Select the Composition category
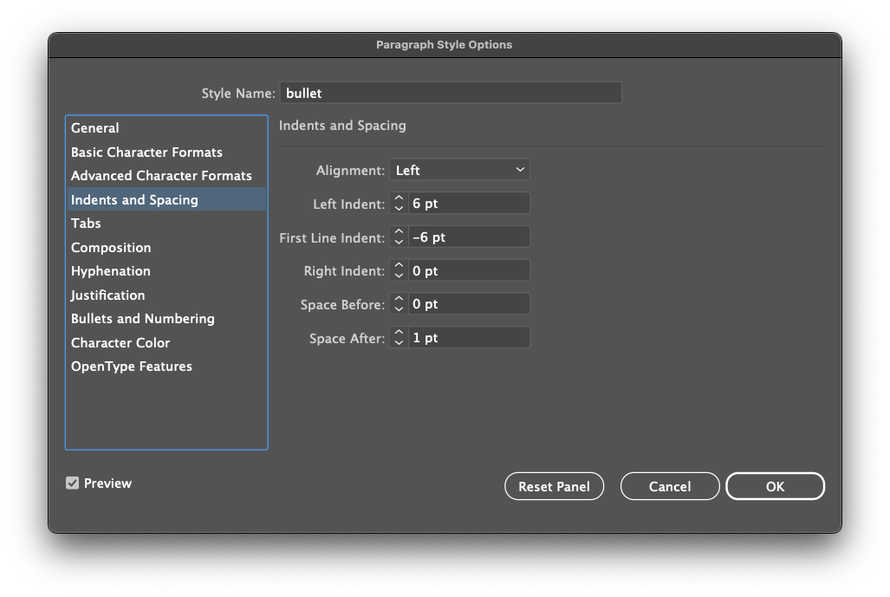 tap(111, 247)
